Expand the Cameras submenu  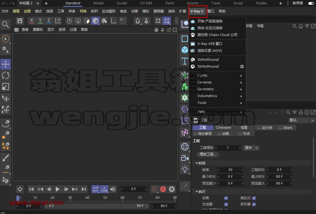pos(217,82)
